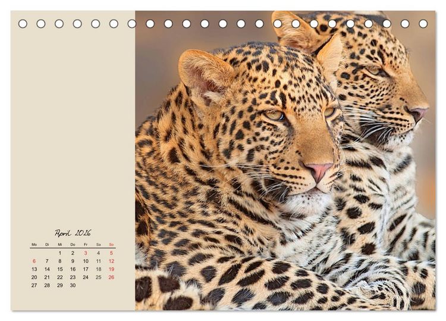The height and width of the screenshot is (321, 446).
Task: Select date 21 in the calendar
Action: tap(47, 277)
